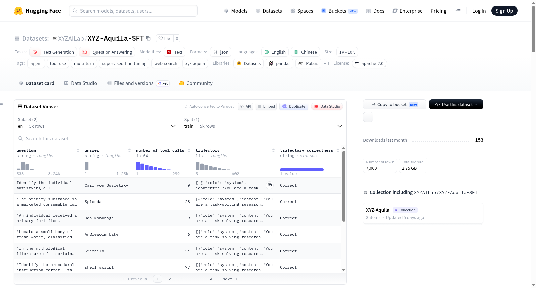Open the Community tab

tap(196, 83)
